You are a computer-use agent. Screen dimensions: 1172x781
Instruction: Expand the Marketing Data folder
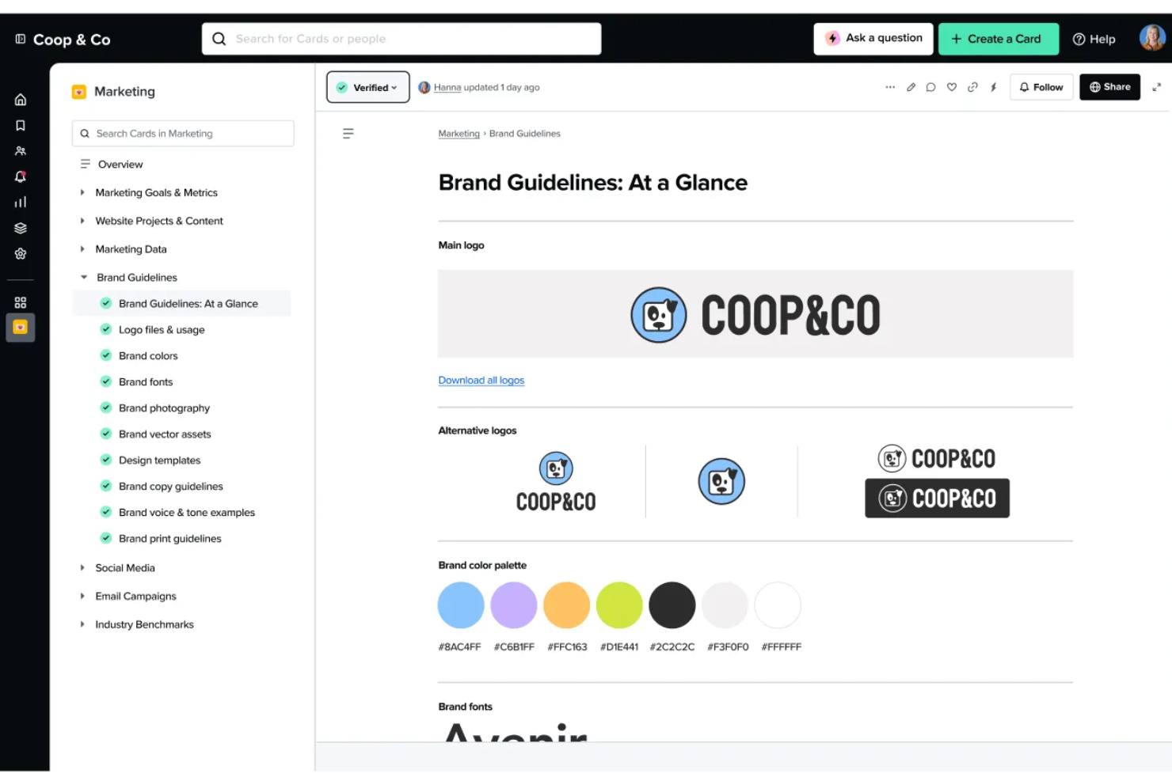coord(82,249)
